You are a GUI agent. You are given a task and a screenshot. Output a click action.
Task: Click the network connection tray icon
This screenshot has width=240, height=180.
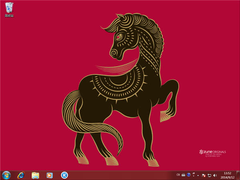click(209, 175)
